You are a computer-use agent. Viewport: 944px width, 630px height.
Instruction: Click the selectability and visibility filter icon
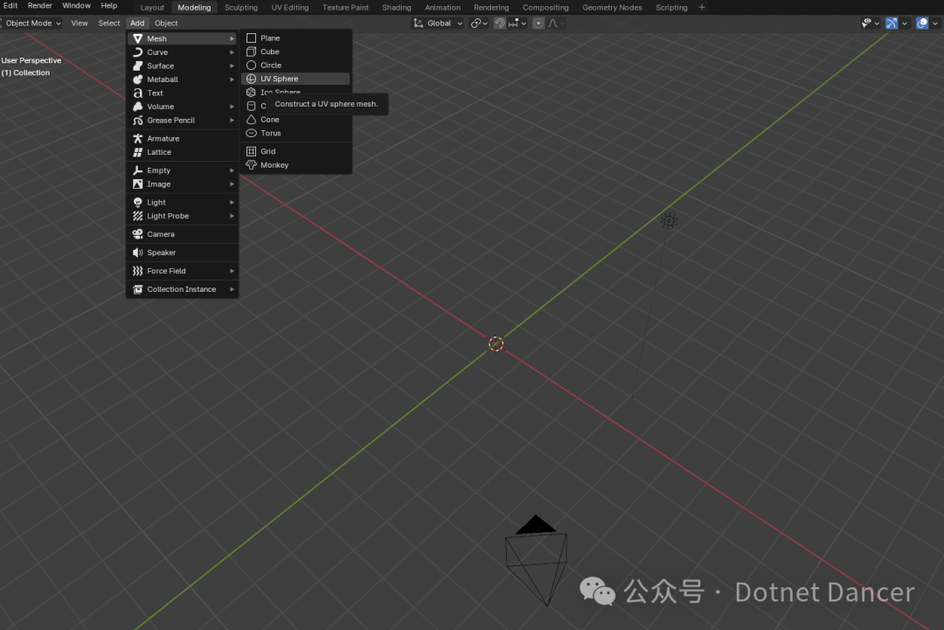(866, 23)
